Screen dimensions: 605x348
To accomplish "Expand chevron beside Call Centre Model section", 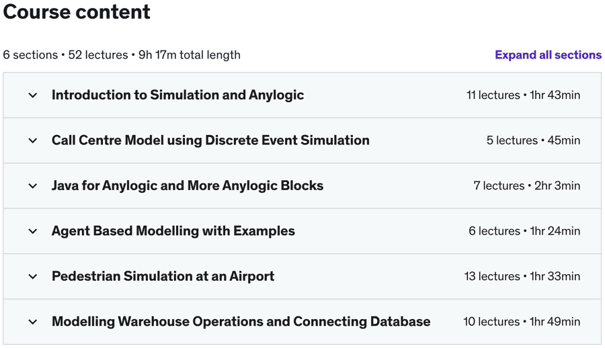I will coord(33,140).
